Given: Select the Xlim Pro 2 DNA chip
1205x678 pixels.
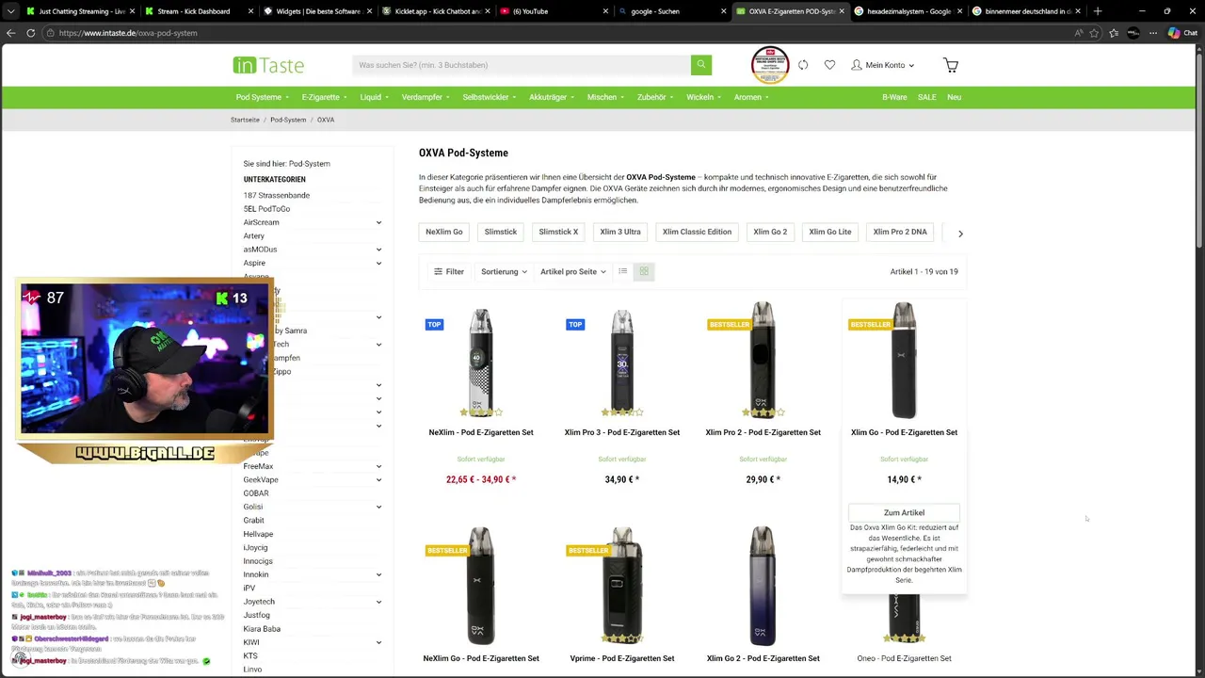Looking at the screenshot, I should (x=900, y=232).
